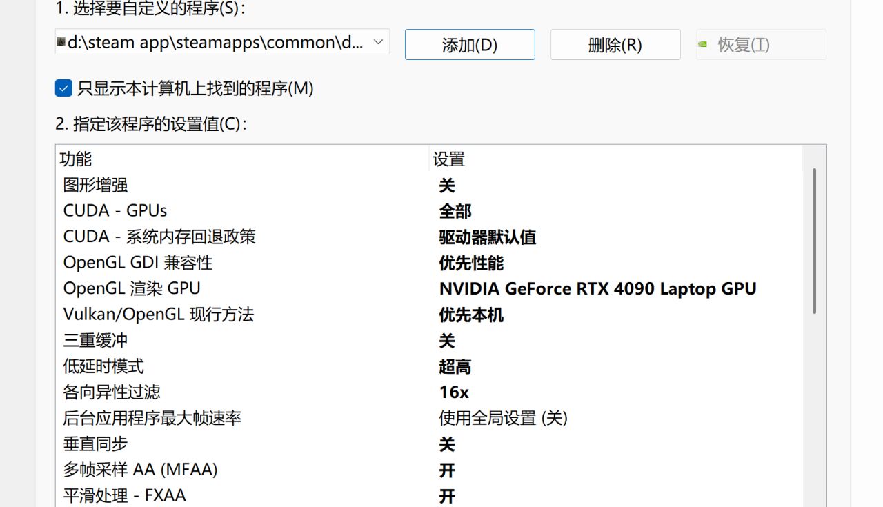Screen dimensions: 883x507
Task: Click the 全部 value for CUDA GPUs
Action: (x=455, y=211)
